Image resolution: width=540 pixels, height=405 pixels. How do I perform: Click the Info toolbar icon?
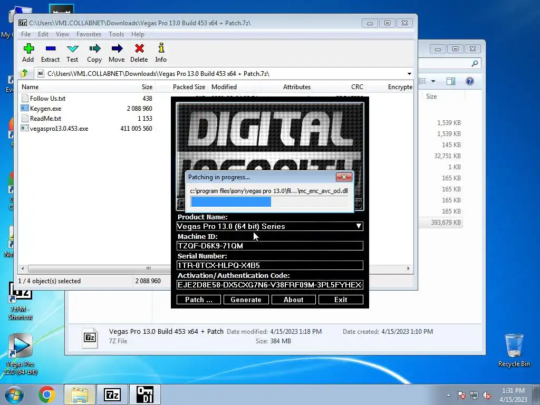tap(161, 53)
